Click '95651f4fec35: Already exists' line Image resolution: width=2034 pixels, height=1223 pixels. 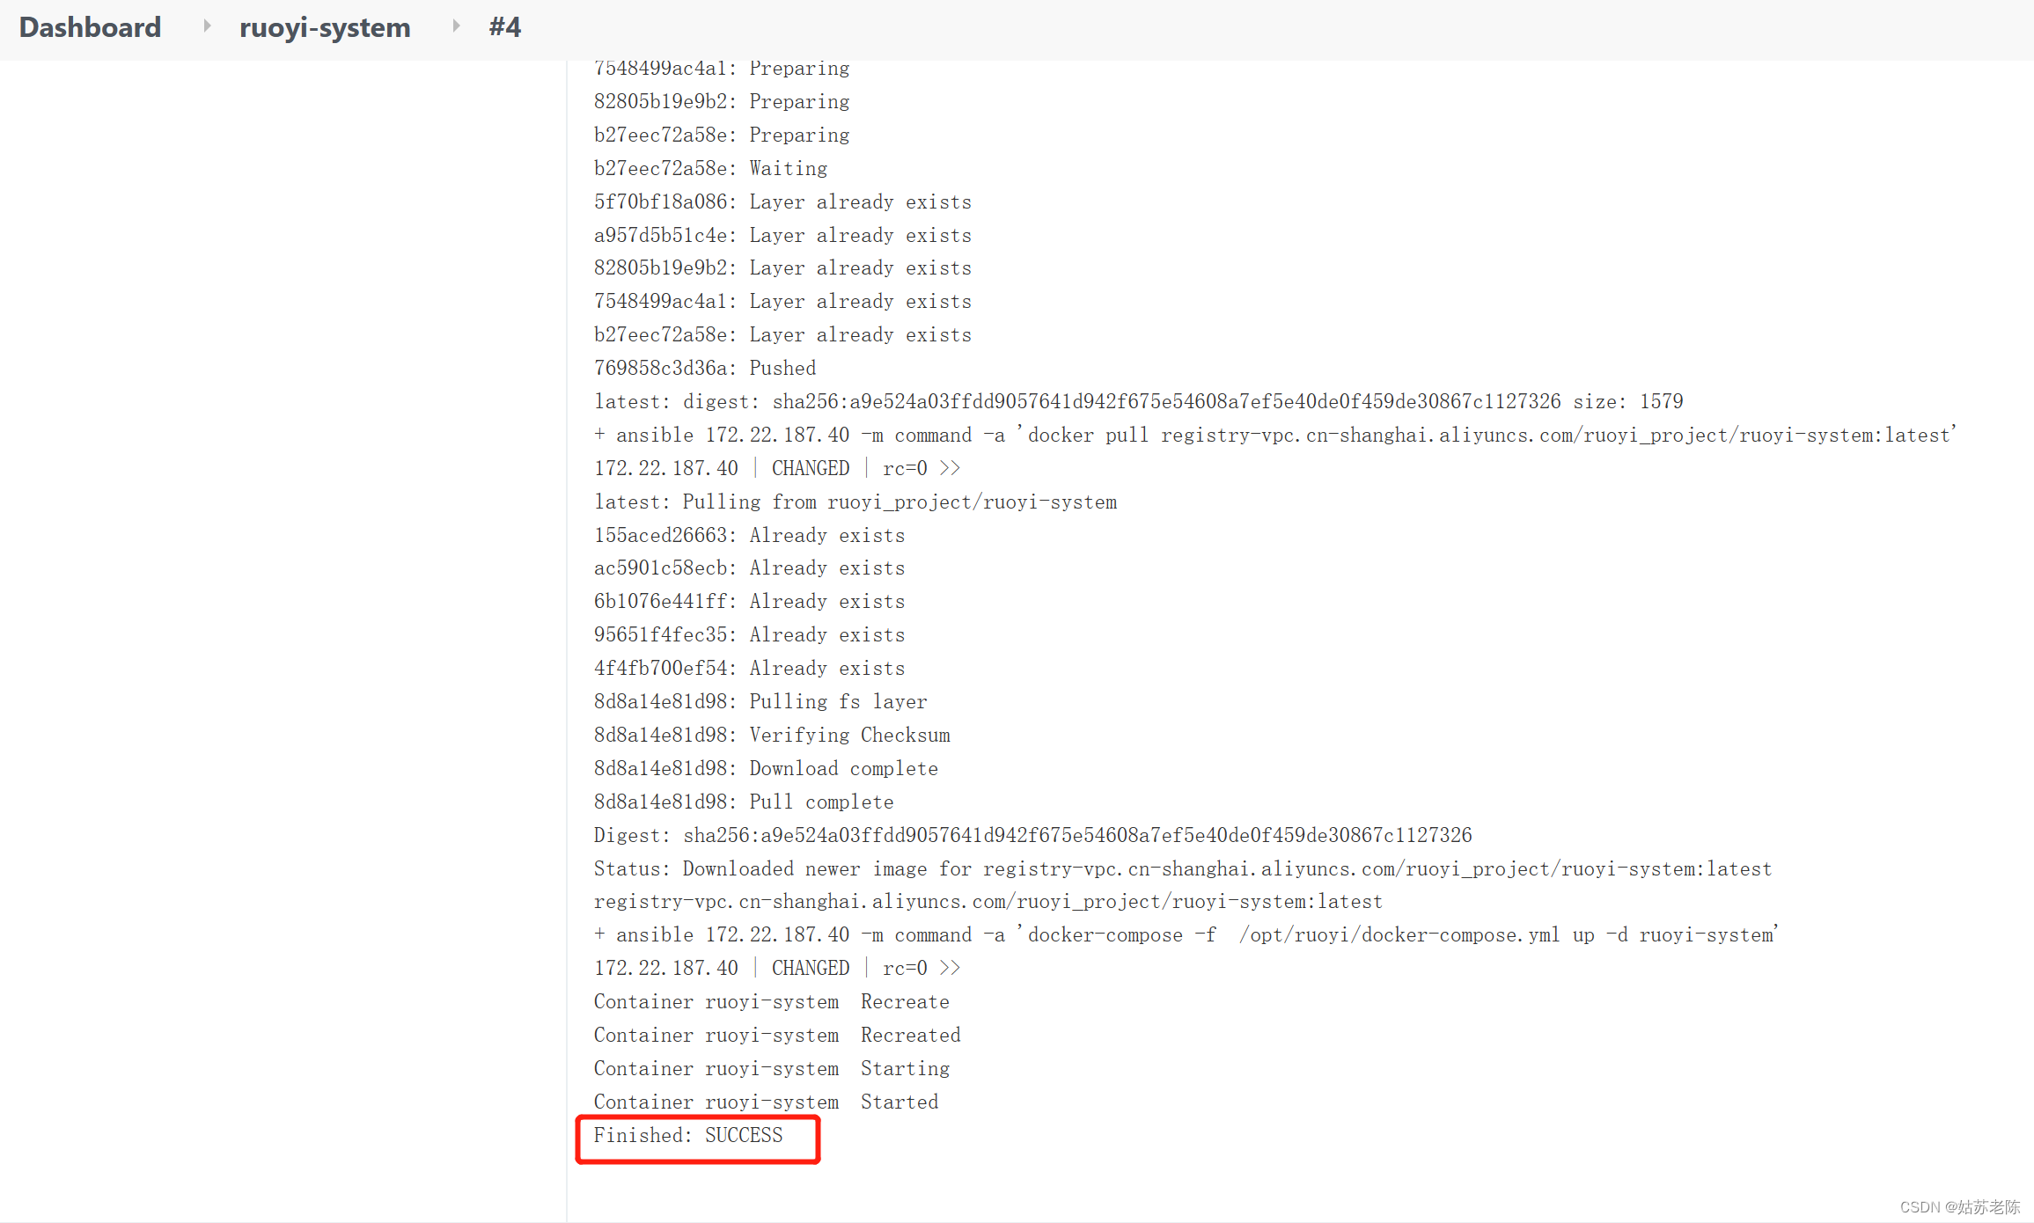click(x=749, y=634)
